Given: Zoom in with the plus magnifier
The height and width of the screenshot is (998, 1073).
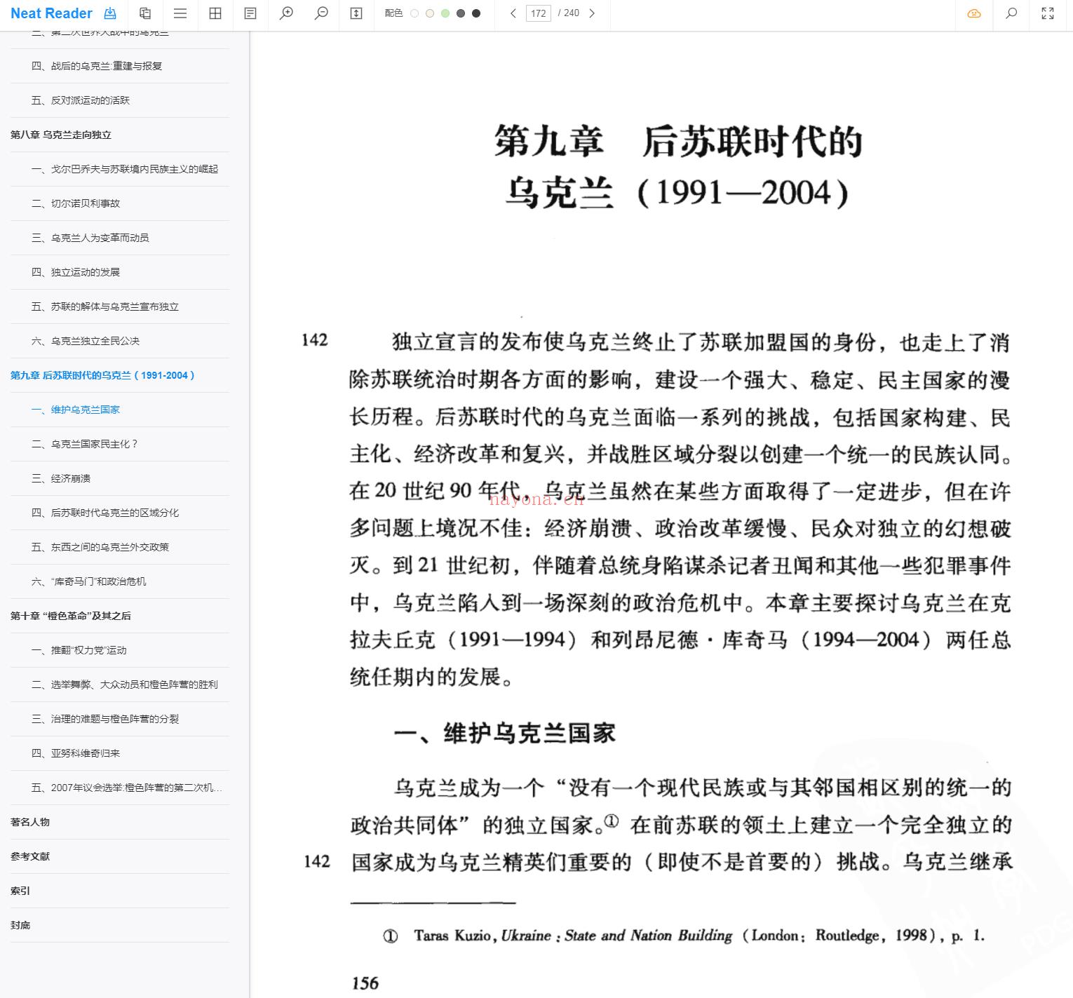Looking at the screenshot, I should pyautogui.click(x=286, y=13).
